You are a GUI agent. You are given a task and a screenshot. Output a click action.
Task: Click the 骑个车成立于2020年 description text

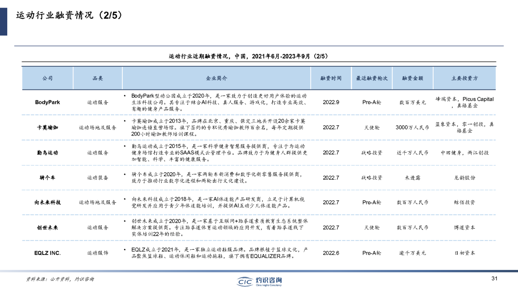(217, 178)
